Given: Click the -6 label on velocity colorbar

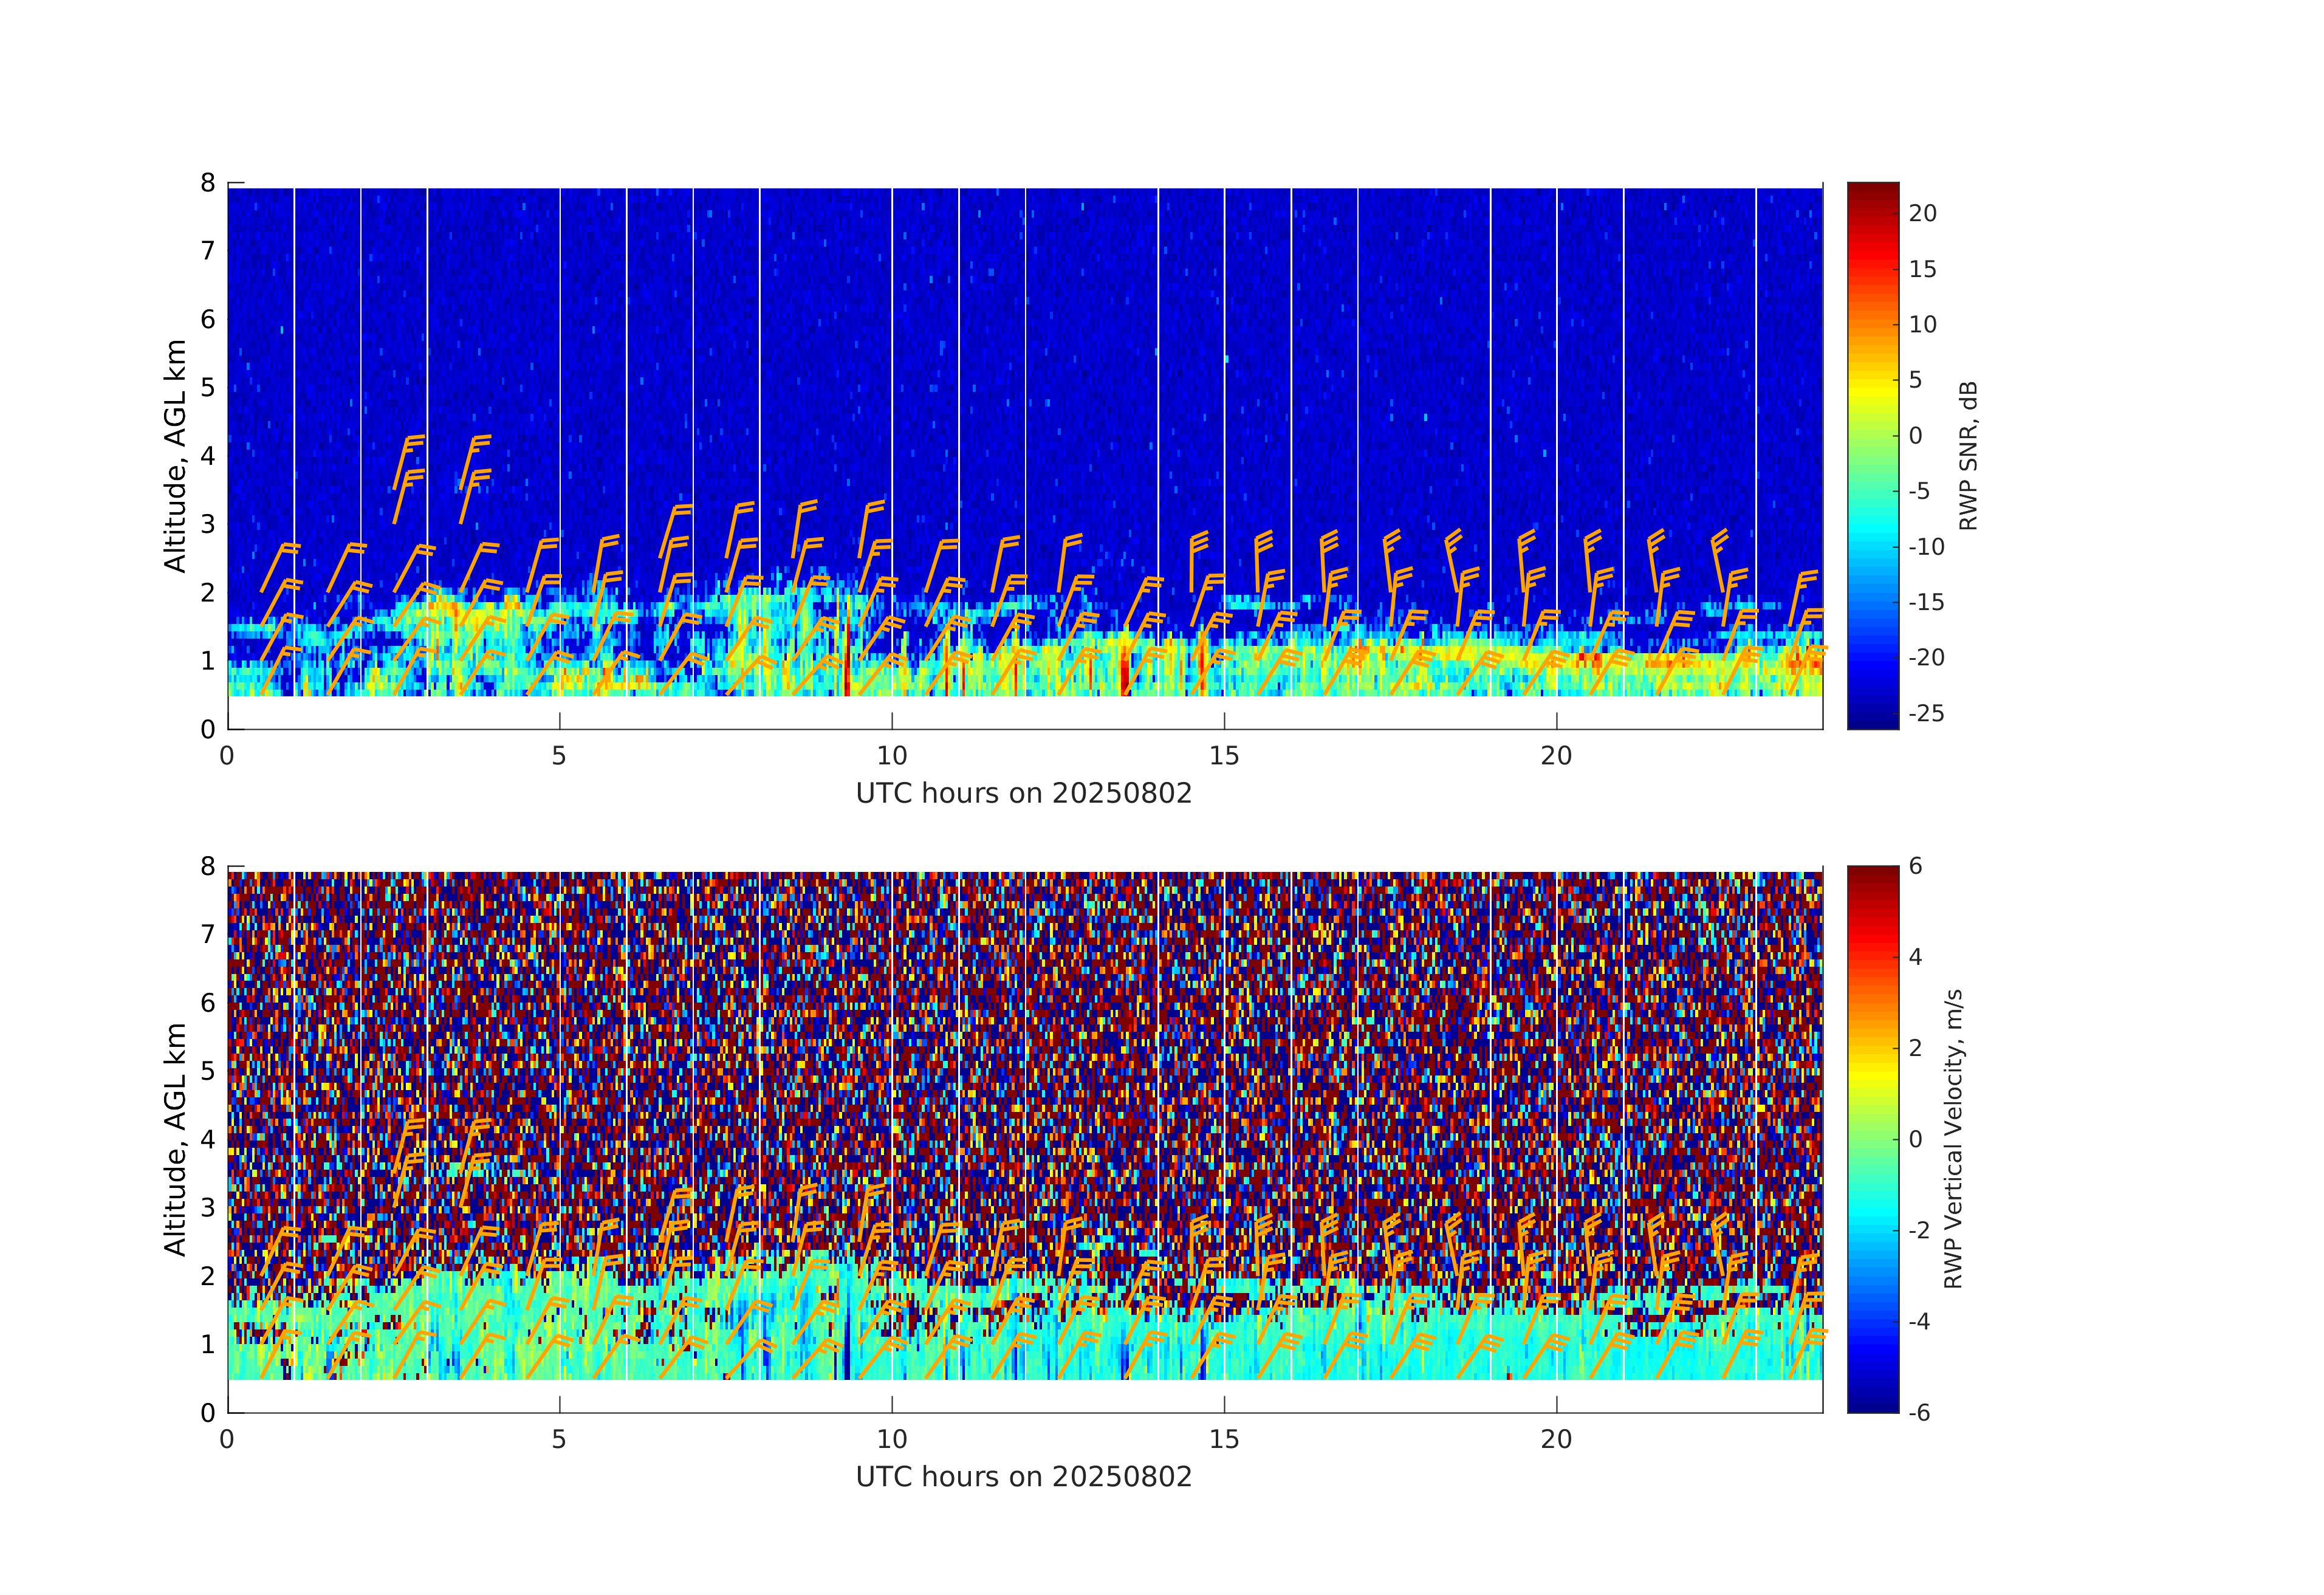Looking at the screenshot, I should (1919, 1412).
